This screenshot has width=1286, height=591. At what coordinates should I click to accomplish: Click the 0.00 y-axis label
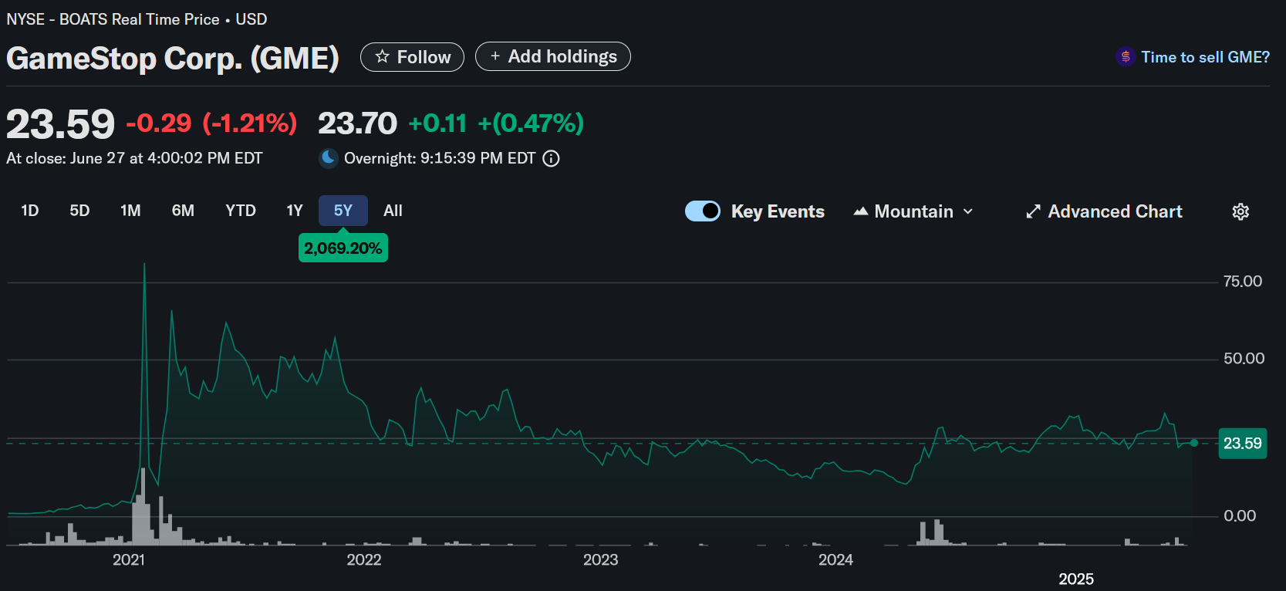pos(1240,516)
